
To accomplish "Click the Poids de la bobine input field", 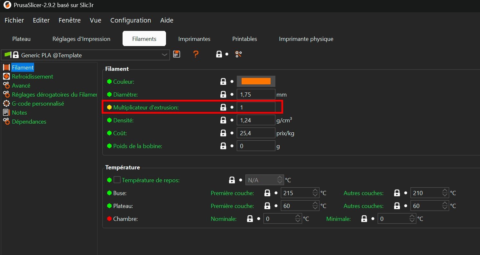I will click(256, 146).
